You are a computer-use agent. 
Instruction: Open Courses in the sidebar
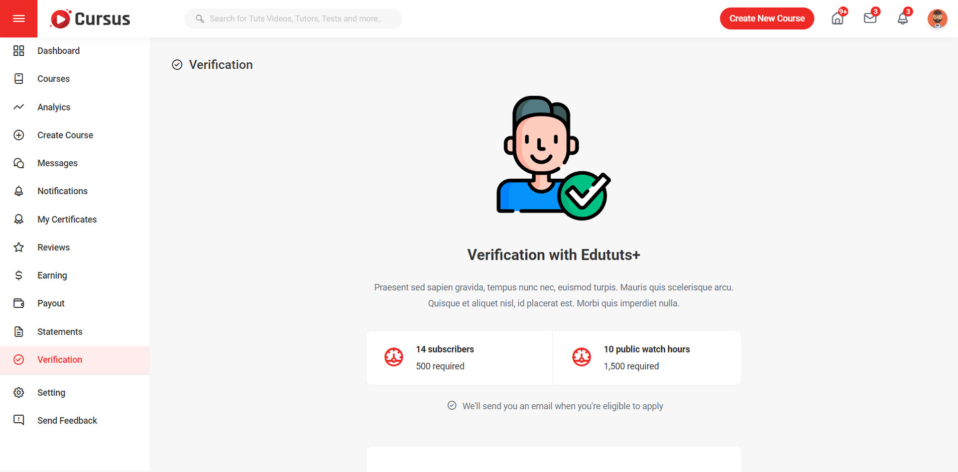[53, 79]
